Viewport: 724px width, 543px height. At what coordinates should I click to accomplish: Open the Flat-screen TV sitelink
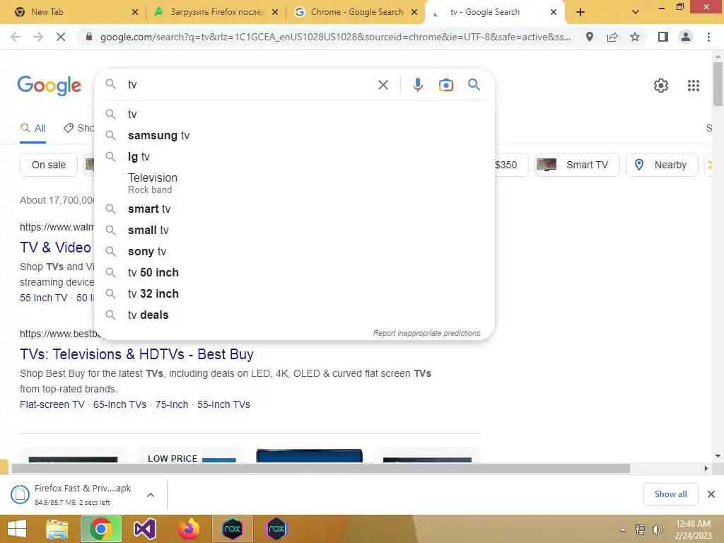[x=52, y=404]
